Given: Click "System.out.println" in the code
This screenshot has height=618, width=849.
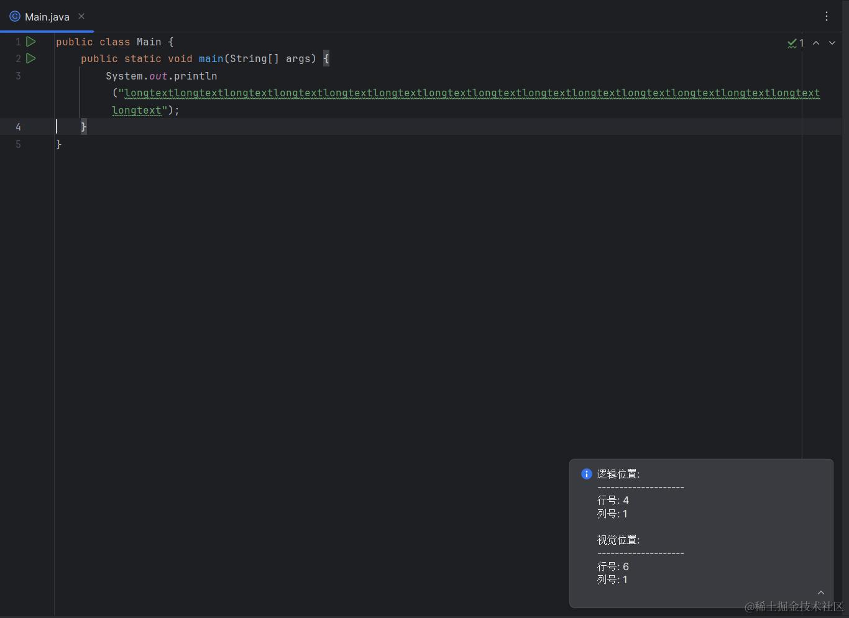Looking at the screenshot, I should (162, 76).
